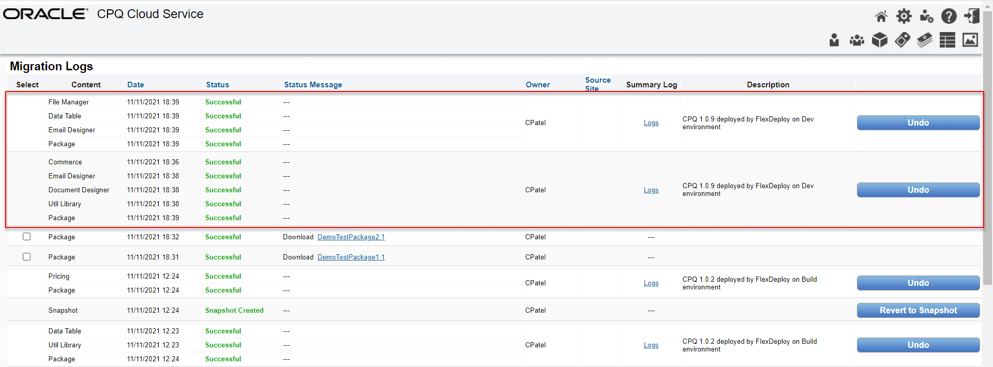Click the Revert to Snapshot button

pos(918,310)
